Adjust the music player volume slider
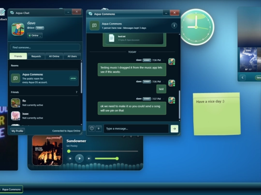The height and width of the screenshot is (195, 261). 107,158
